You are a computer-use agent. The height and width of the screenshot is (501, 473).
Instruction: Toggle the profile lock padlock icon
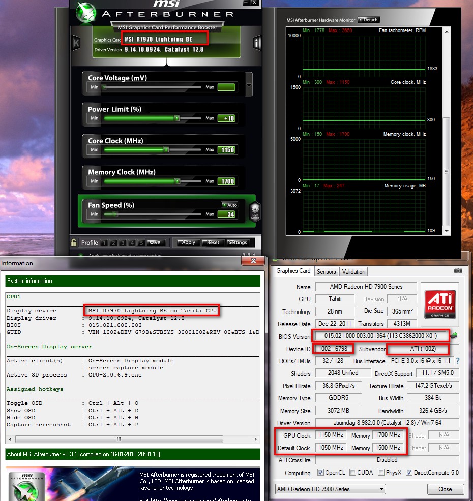coord(74,242)
